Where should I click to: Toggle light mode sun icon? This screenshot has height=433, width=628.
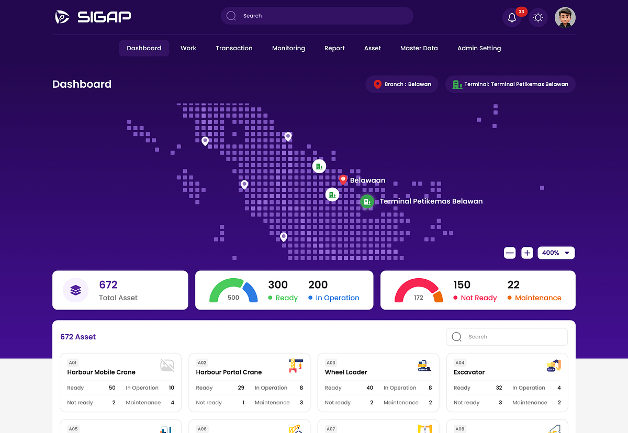[x=538, y=17]
